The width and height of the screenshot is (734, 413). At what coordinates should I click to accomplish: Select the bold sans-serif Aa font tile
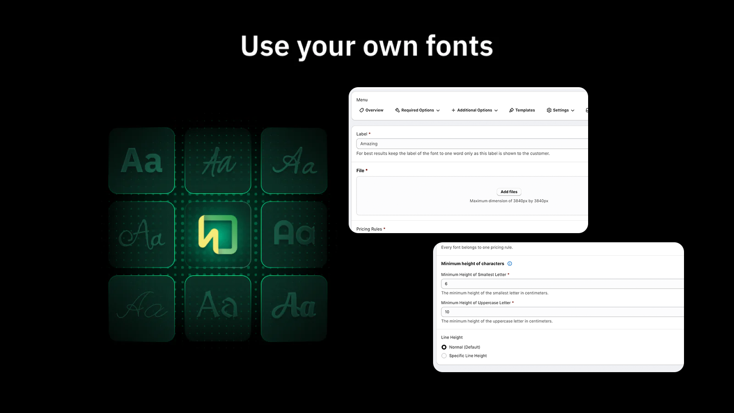142,161
